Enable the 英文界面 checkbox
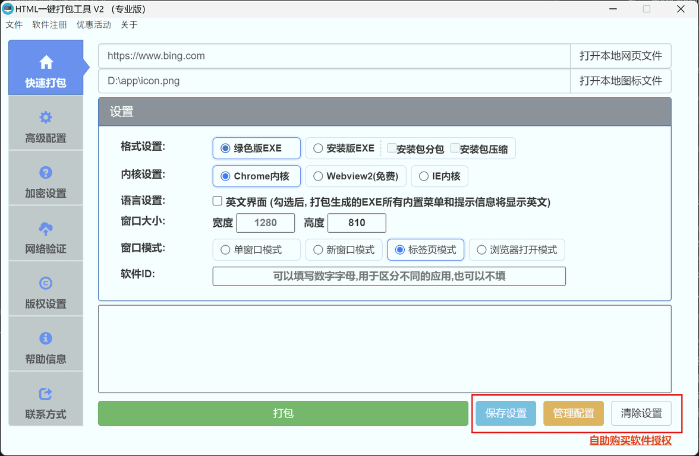This screenshot has height=456, width=699. point(218,201)
